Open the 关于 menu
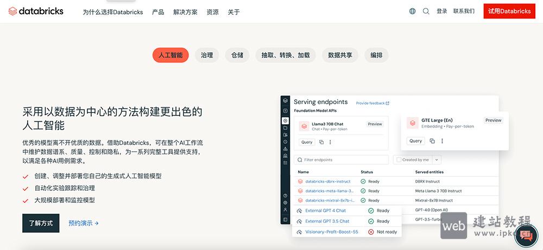This screenshot has width=543, height=250. pos(233,12)
